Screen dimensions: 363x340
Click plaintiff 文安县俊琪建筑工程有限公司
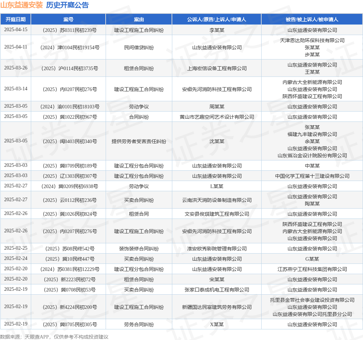click(217, 214)
